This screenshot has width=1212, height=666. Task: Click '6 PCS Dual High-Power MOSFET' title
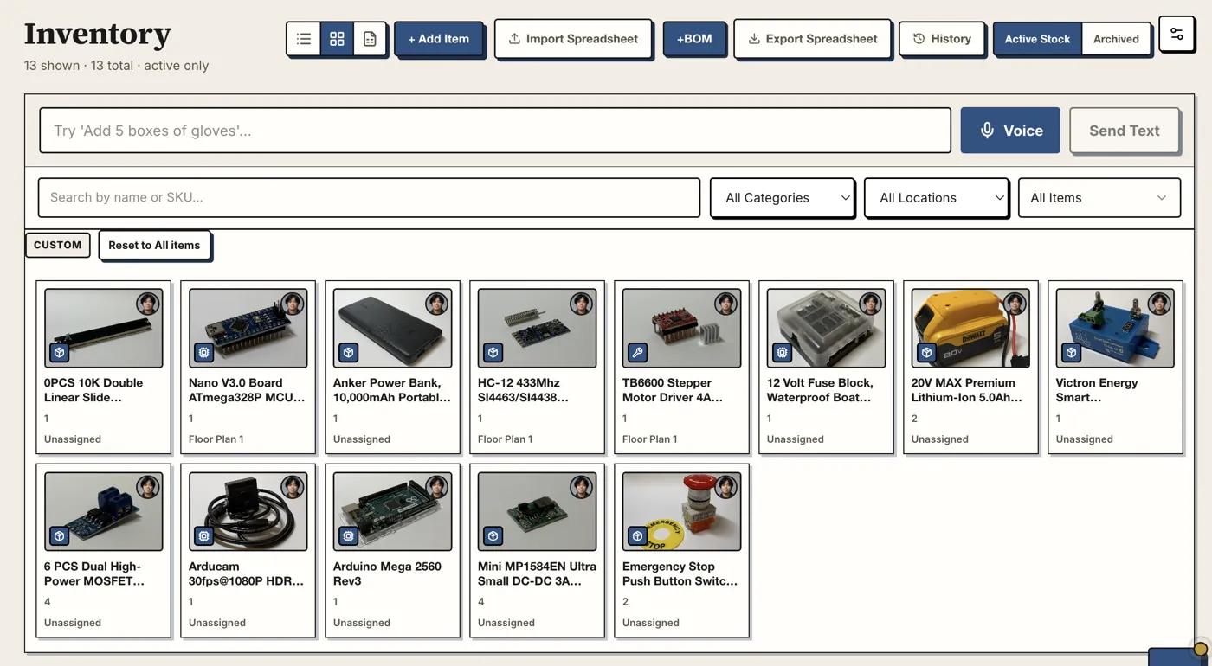[x=94, y=573]
